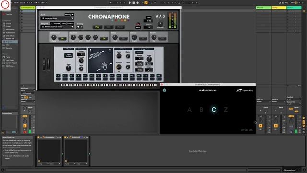The image size is (307, 173).
Task: Go back in Chromaphone program history
Action: pos(78,27)
